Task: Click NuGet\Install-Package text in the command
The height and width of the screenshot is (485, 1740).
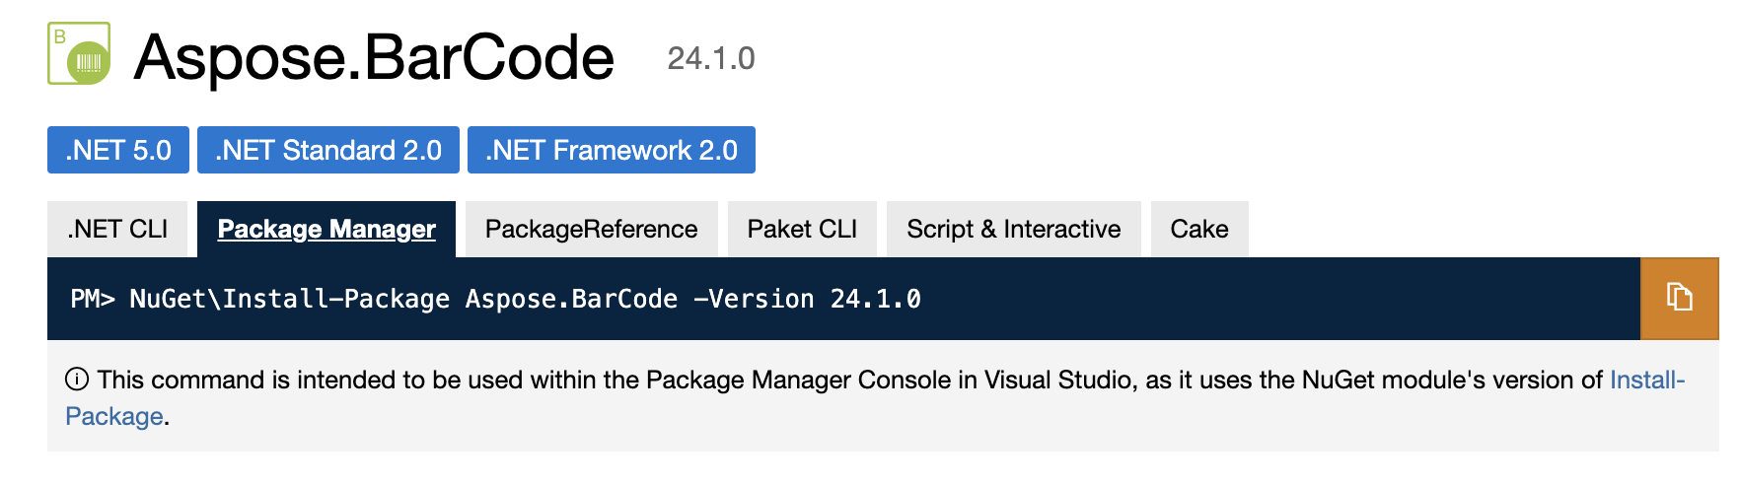Action: [x=289, y=299]
